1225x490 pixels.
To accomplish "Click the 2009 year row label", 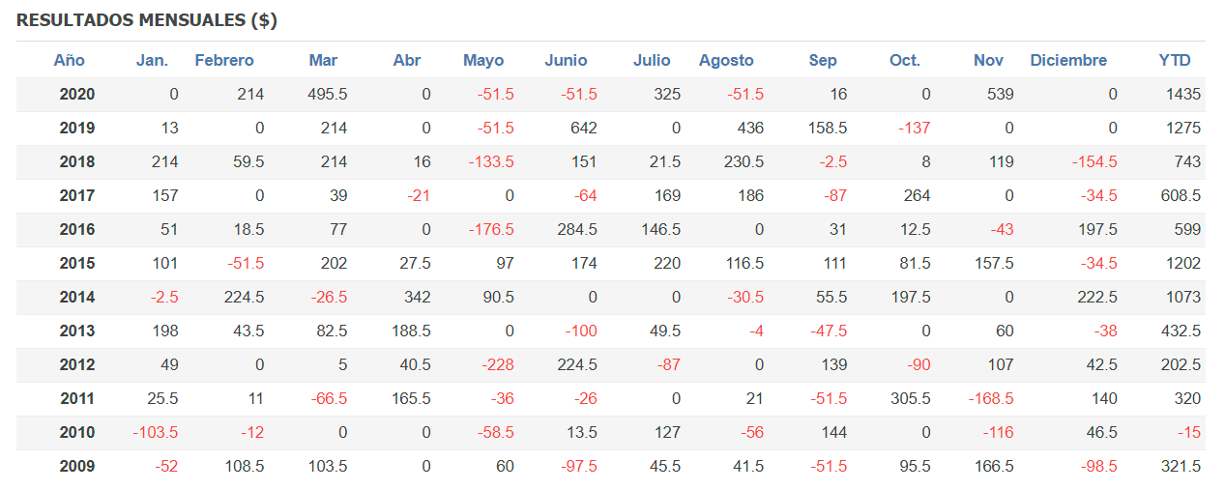I will (77, 467).
